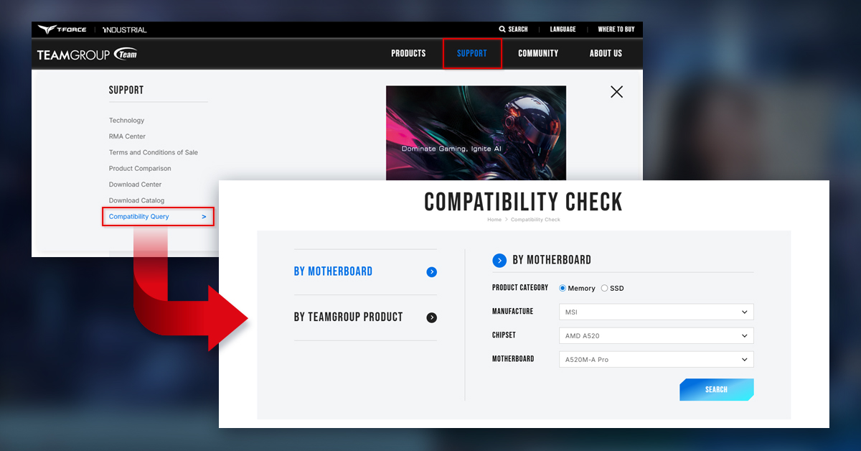Open the Motherboard dropdown showing A520M-A Pro

pos(656,359)
